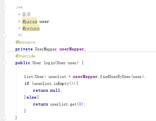Click the login method closing fold marker
The width and height of the screenshot is (156, 121).
4,118
